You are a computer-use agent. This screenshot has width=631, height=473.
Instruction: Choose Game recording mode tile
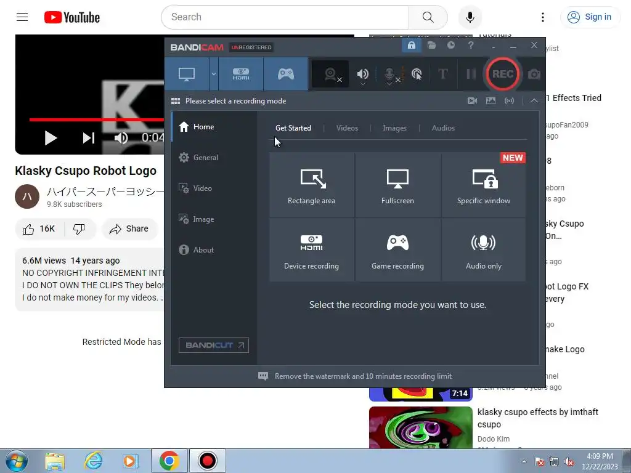(x=397, y=250)
